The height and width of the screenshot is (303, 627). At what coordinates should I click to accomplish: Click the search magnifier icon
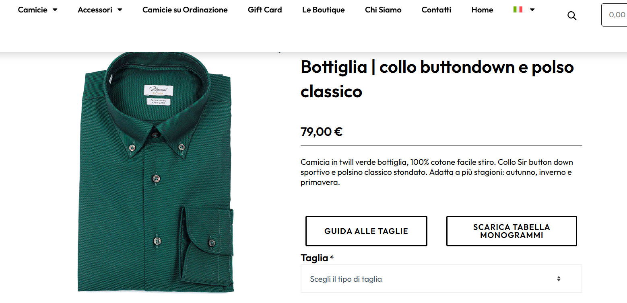tap(572, 16)
